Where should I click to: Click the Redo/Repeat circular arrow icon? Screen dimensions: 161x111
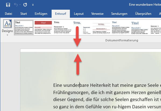25,5
